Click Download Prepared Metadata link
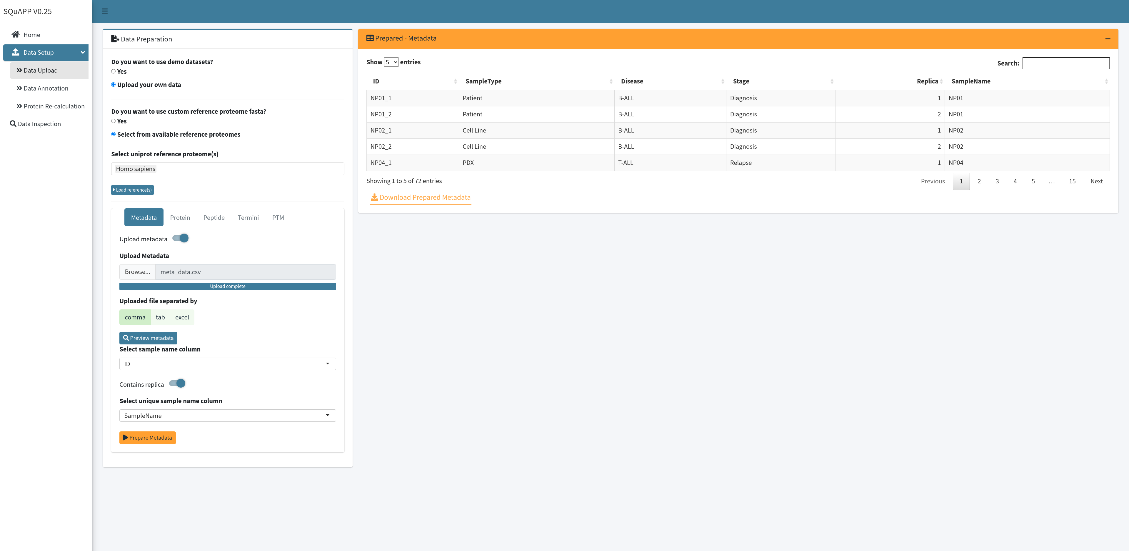The height and width of the screenshot is (551, 1129). coord(420,197)
